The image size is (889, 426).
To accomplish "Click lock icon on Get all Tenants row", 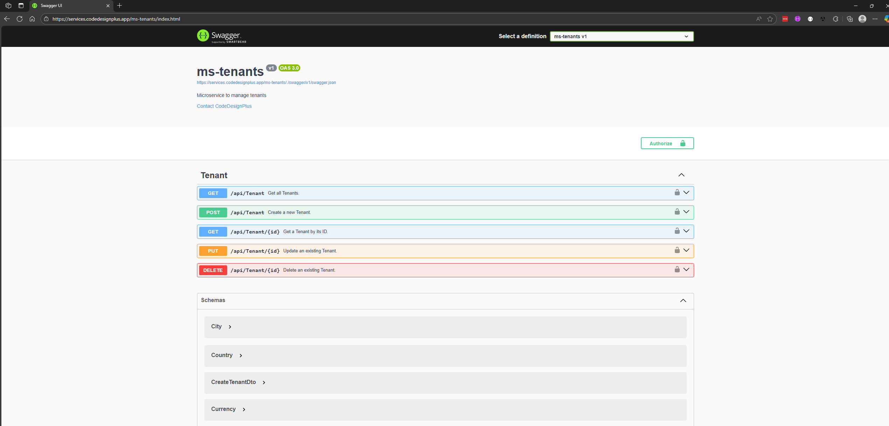I will coord(677,193).
